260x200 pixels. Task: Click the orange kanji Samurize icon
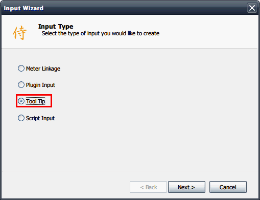click(x=19, y=33)
